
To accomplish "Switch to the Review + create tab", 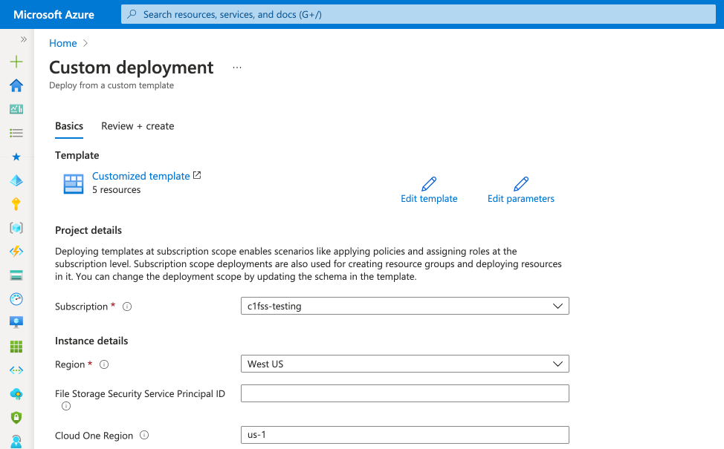I will coord(138,126).
